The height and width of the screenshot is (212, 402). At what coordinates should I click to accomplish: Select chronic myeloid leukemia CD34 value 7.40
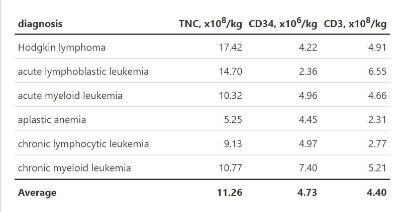click(x=308, y=168)
